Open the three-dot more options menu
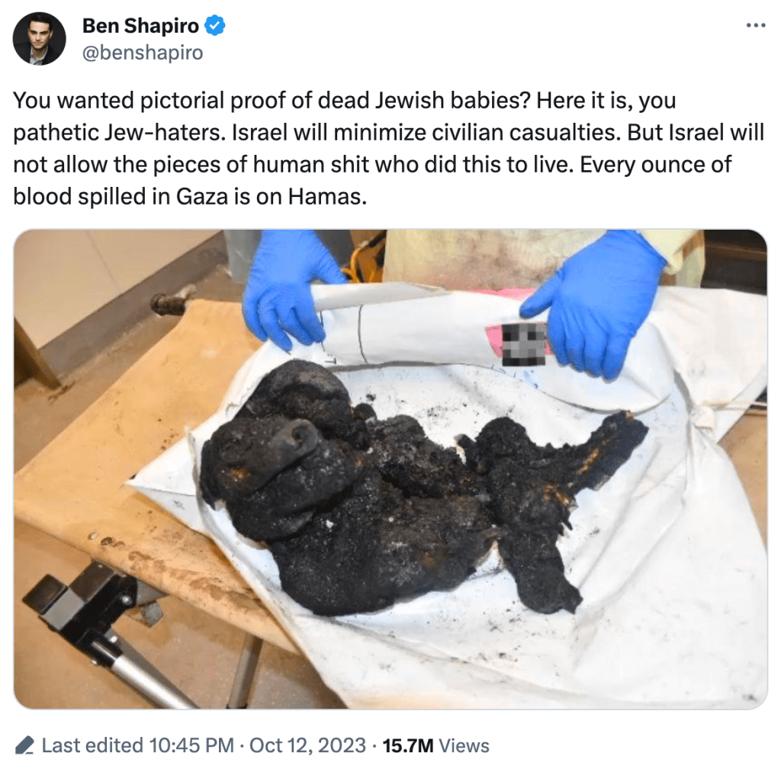781x769 pixels. 755,26
